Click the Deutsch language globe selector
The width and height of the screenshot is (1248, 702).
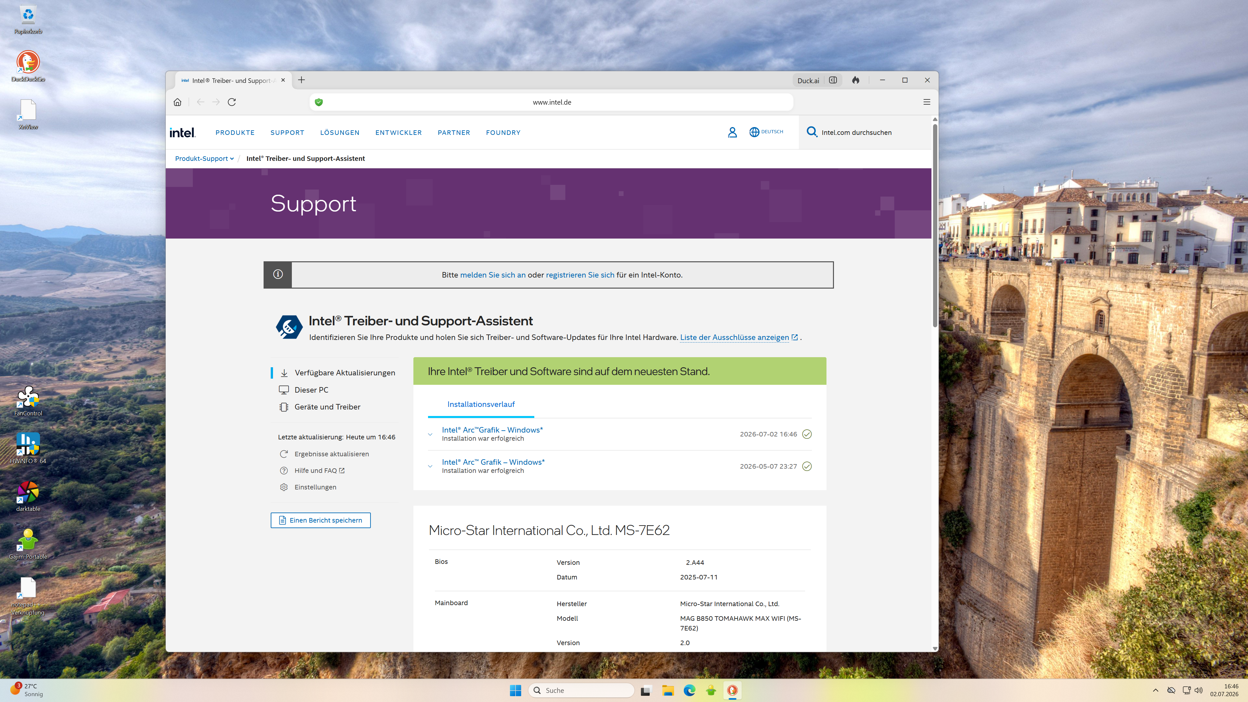766,132
